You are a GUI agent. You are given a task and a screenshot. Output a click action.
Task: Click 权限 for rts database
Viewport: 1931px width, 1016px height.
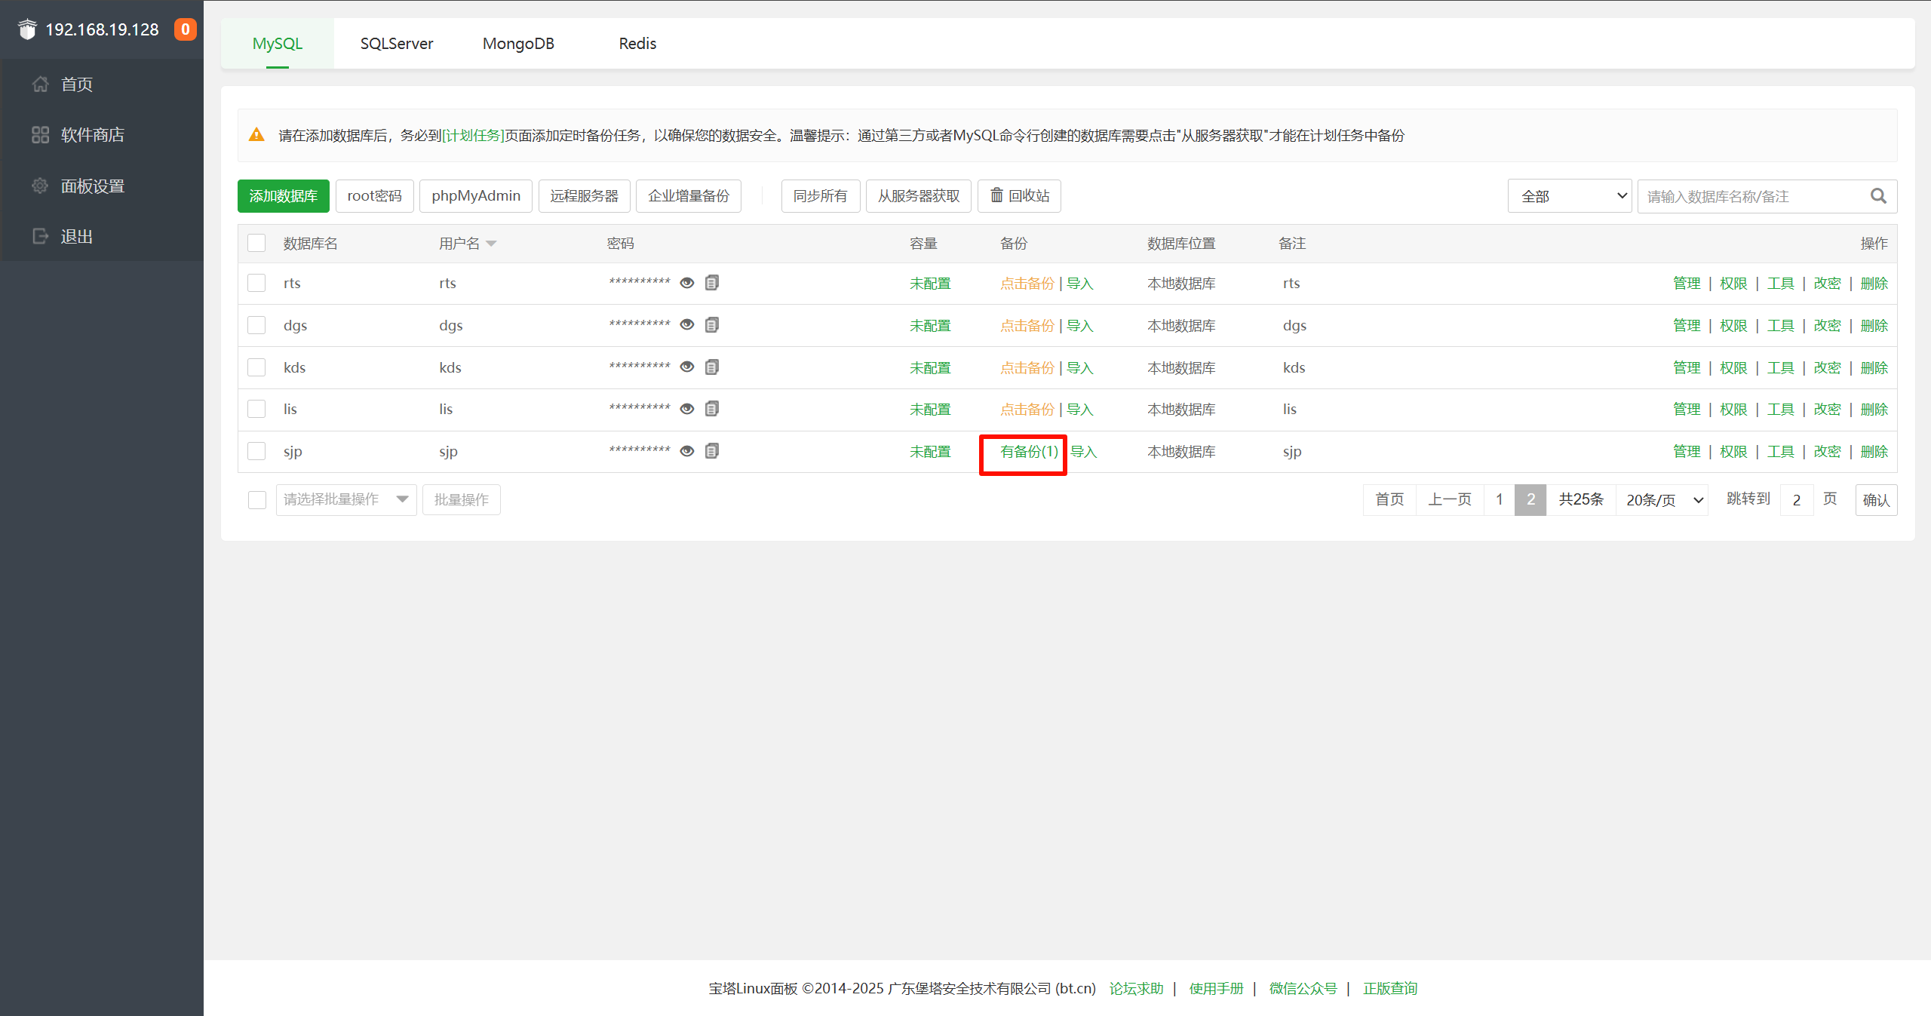point(1733,284)
